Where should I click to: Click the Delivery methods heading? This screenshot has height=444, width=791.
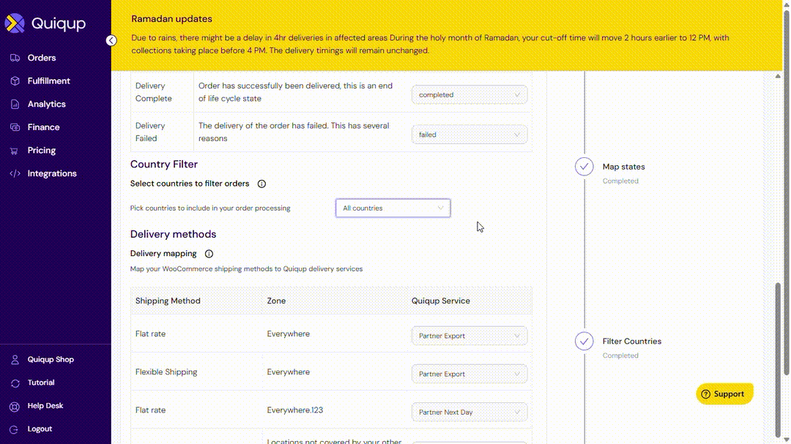click(x=173, y=234)
